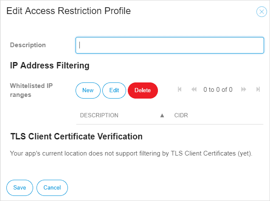Viewport: 270px width, 201px height.
Task: Go to previous page of IP ranges
Action: [194, 90]
